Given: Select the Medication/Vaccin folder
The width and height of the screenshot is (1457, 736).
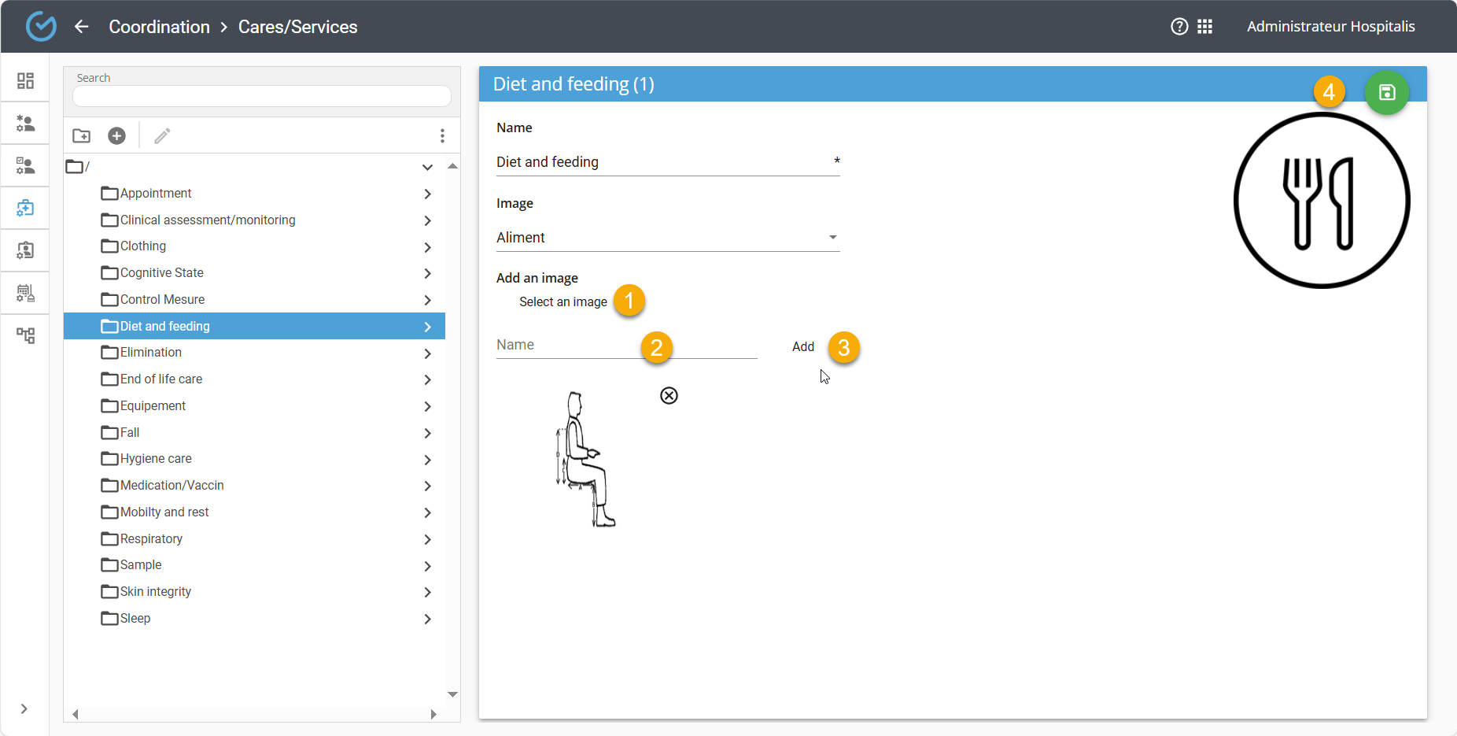Looking at the screenshot, I should [x=172, y=486].
